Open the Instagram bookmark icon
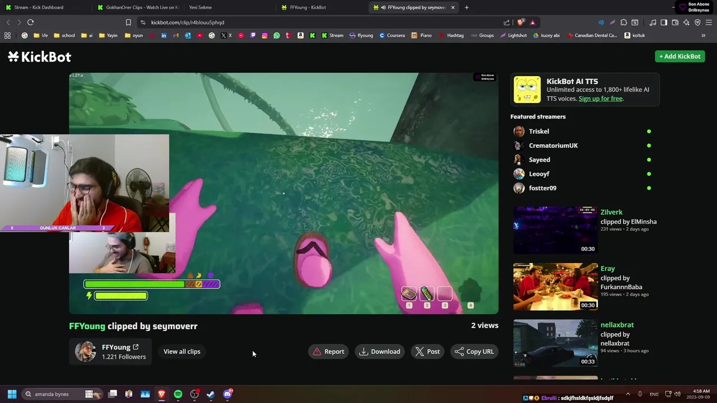The image size is (717, 403). coord(265,35)
